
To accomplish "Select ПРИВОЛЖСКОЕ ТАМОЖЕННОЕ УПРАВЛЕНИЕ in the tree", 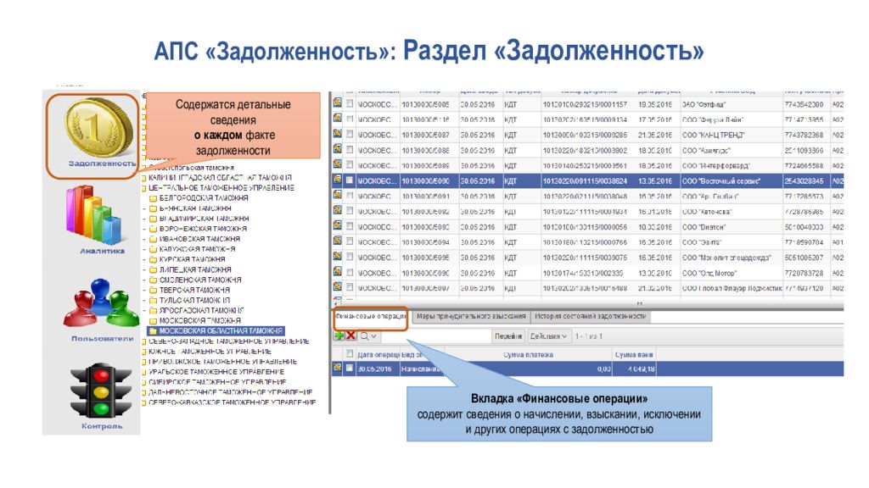I will click(x=223, y=362).
